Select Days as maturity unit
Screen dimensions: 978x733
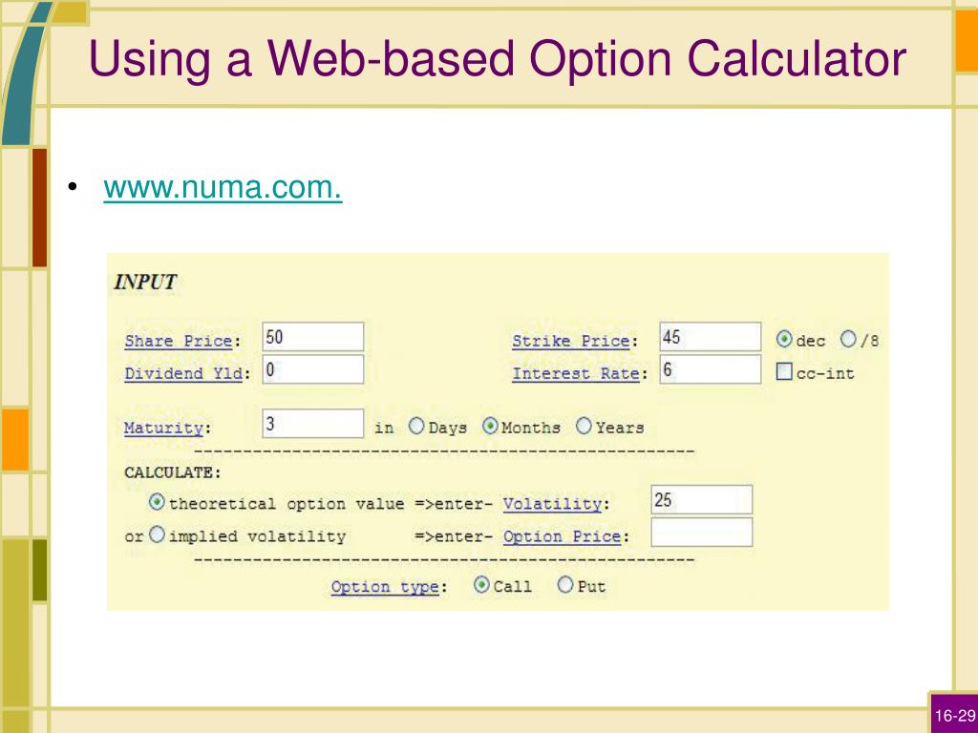[416, 427]
